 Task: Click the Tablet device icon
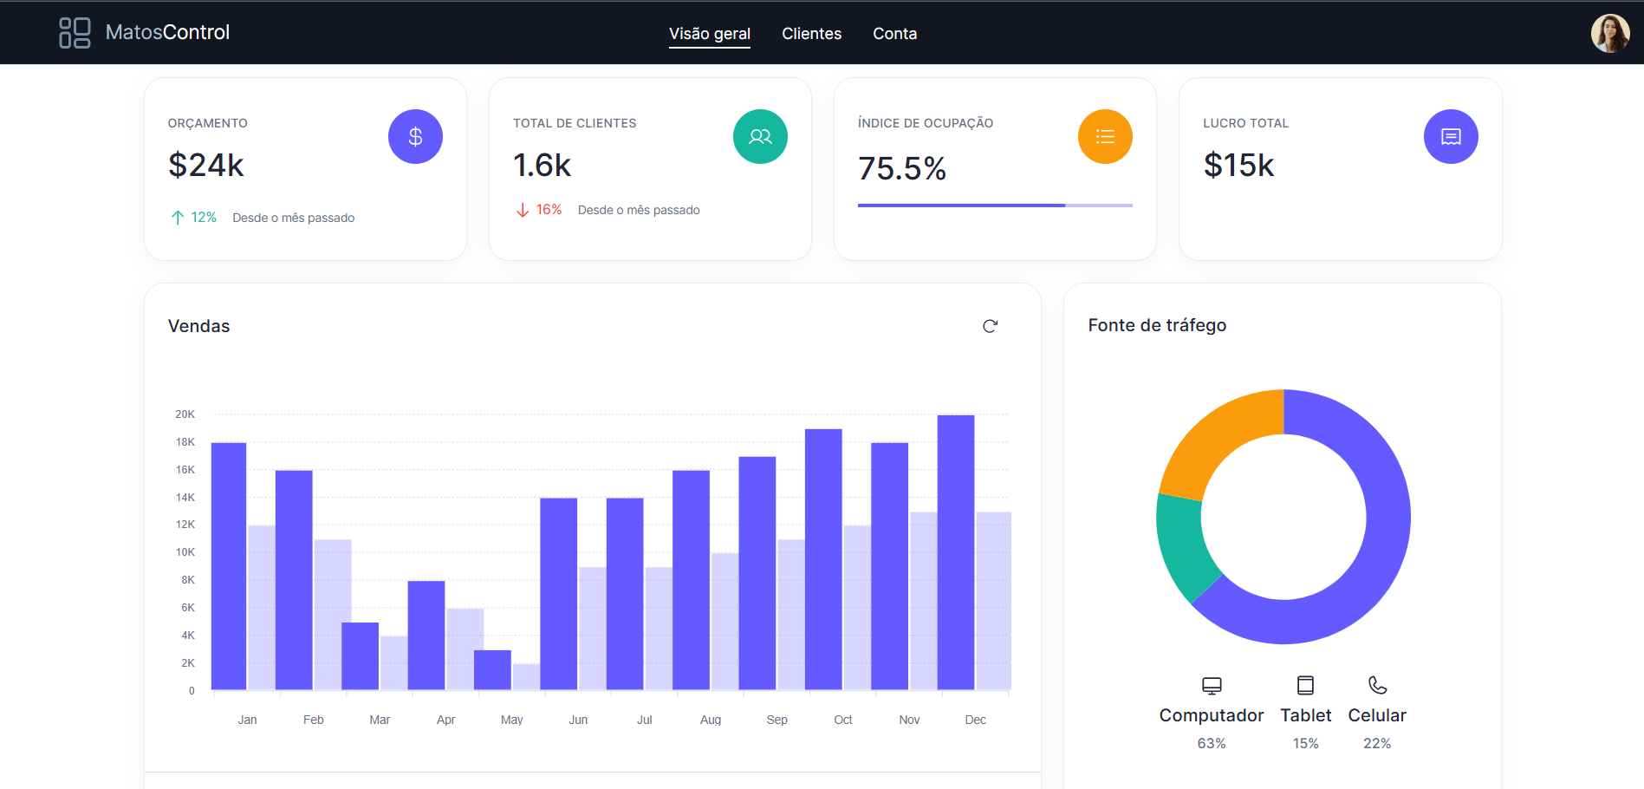pos(1305,686)
